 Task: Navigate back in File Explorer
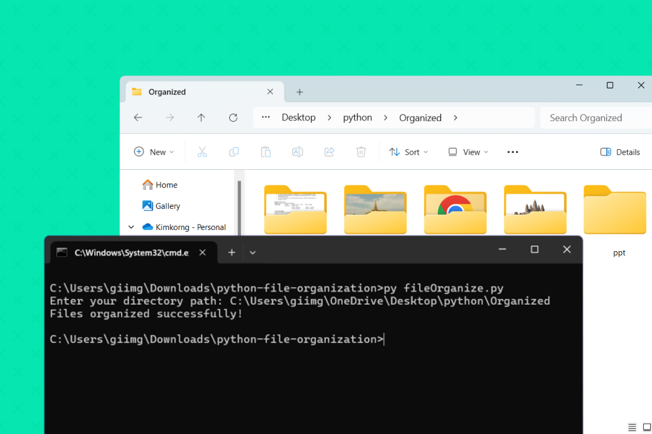point(138,118)
